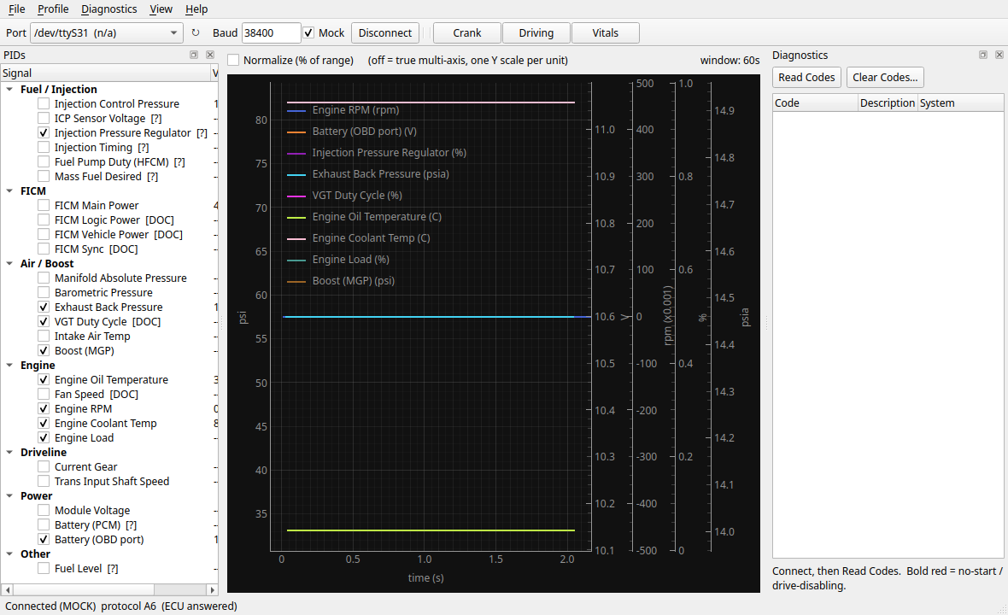Check Intake Air Temp

coord(44,336)
